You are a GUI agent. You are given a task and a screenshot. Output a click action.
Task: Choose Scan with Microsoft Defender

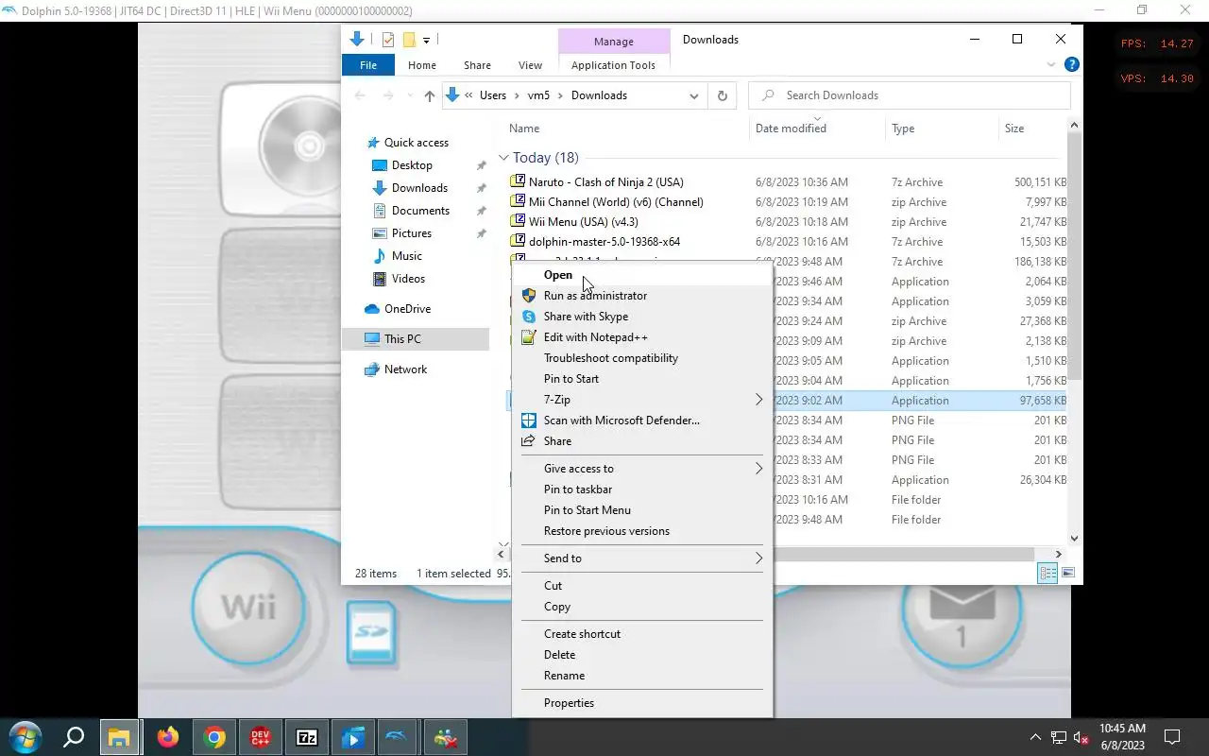(642, 421)
